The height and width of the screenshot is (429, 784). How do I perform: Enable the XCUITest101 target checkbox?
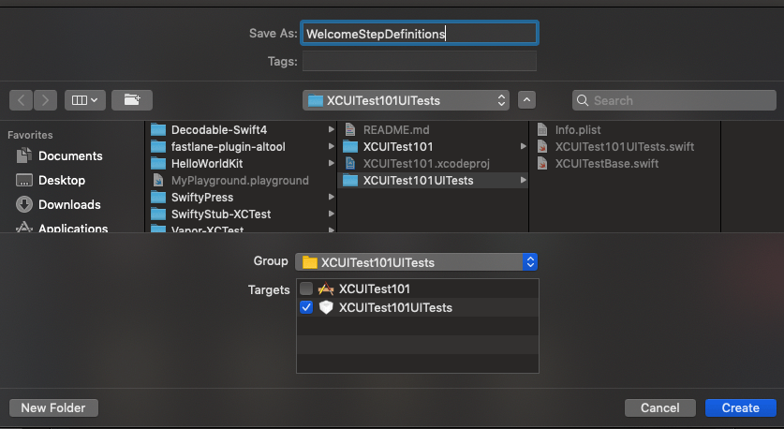(x=306, y=289)
